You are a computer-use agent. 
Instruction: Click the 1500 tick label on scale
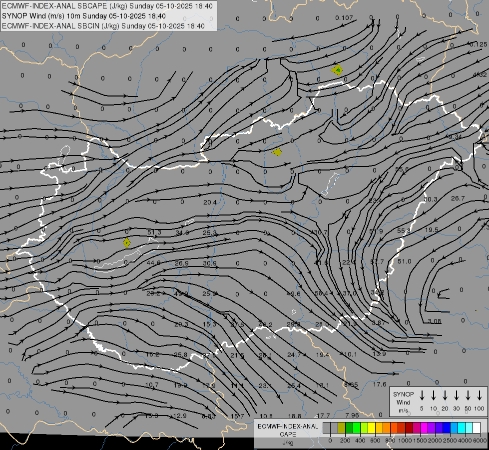pos(420,440)
